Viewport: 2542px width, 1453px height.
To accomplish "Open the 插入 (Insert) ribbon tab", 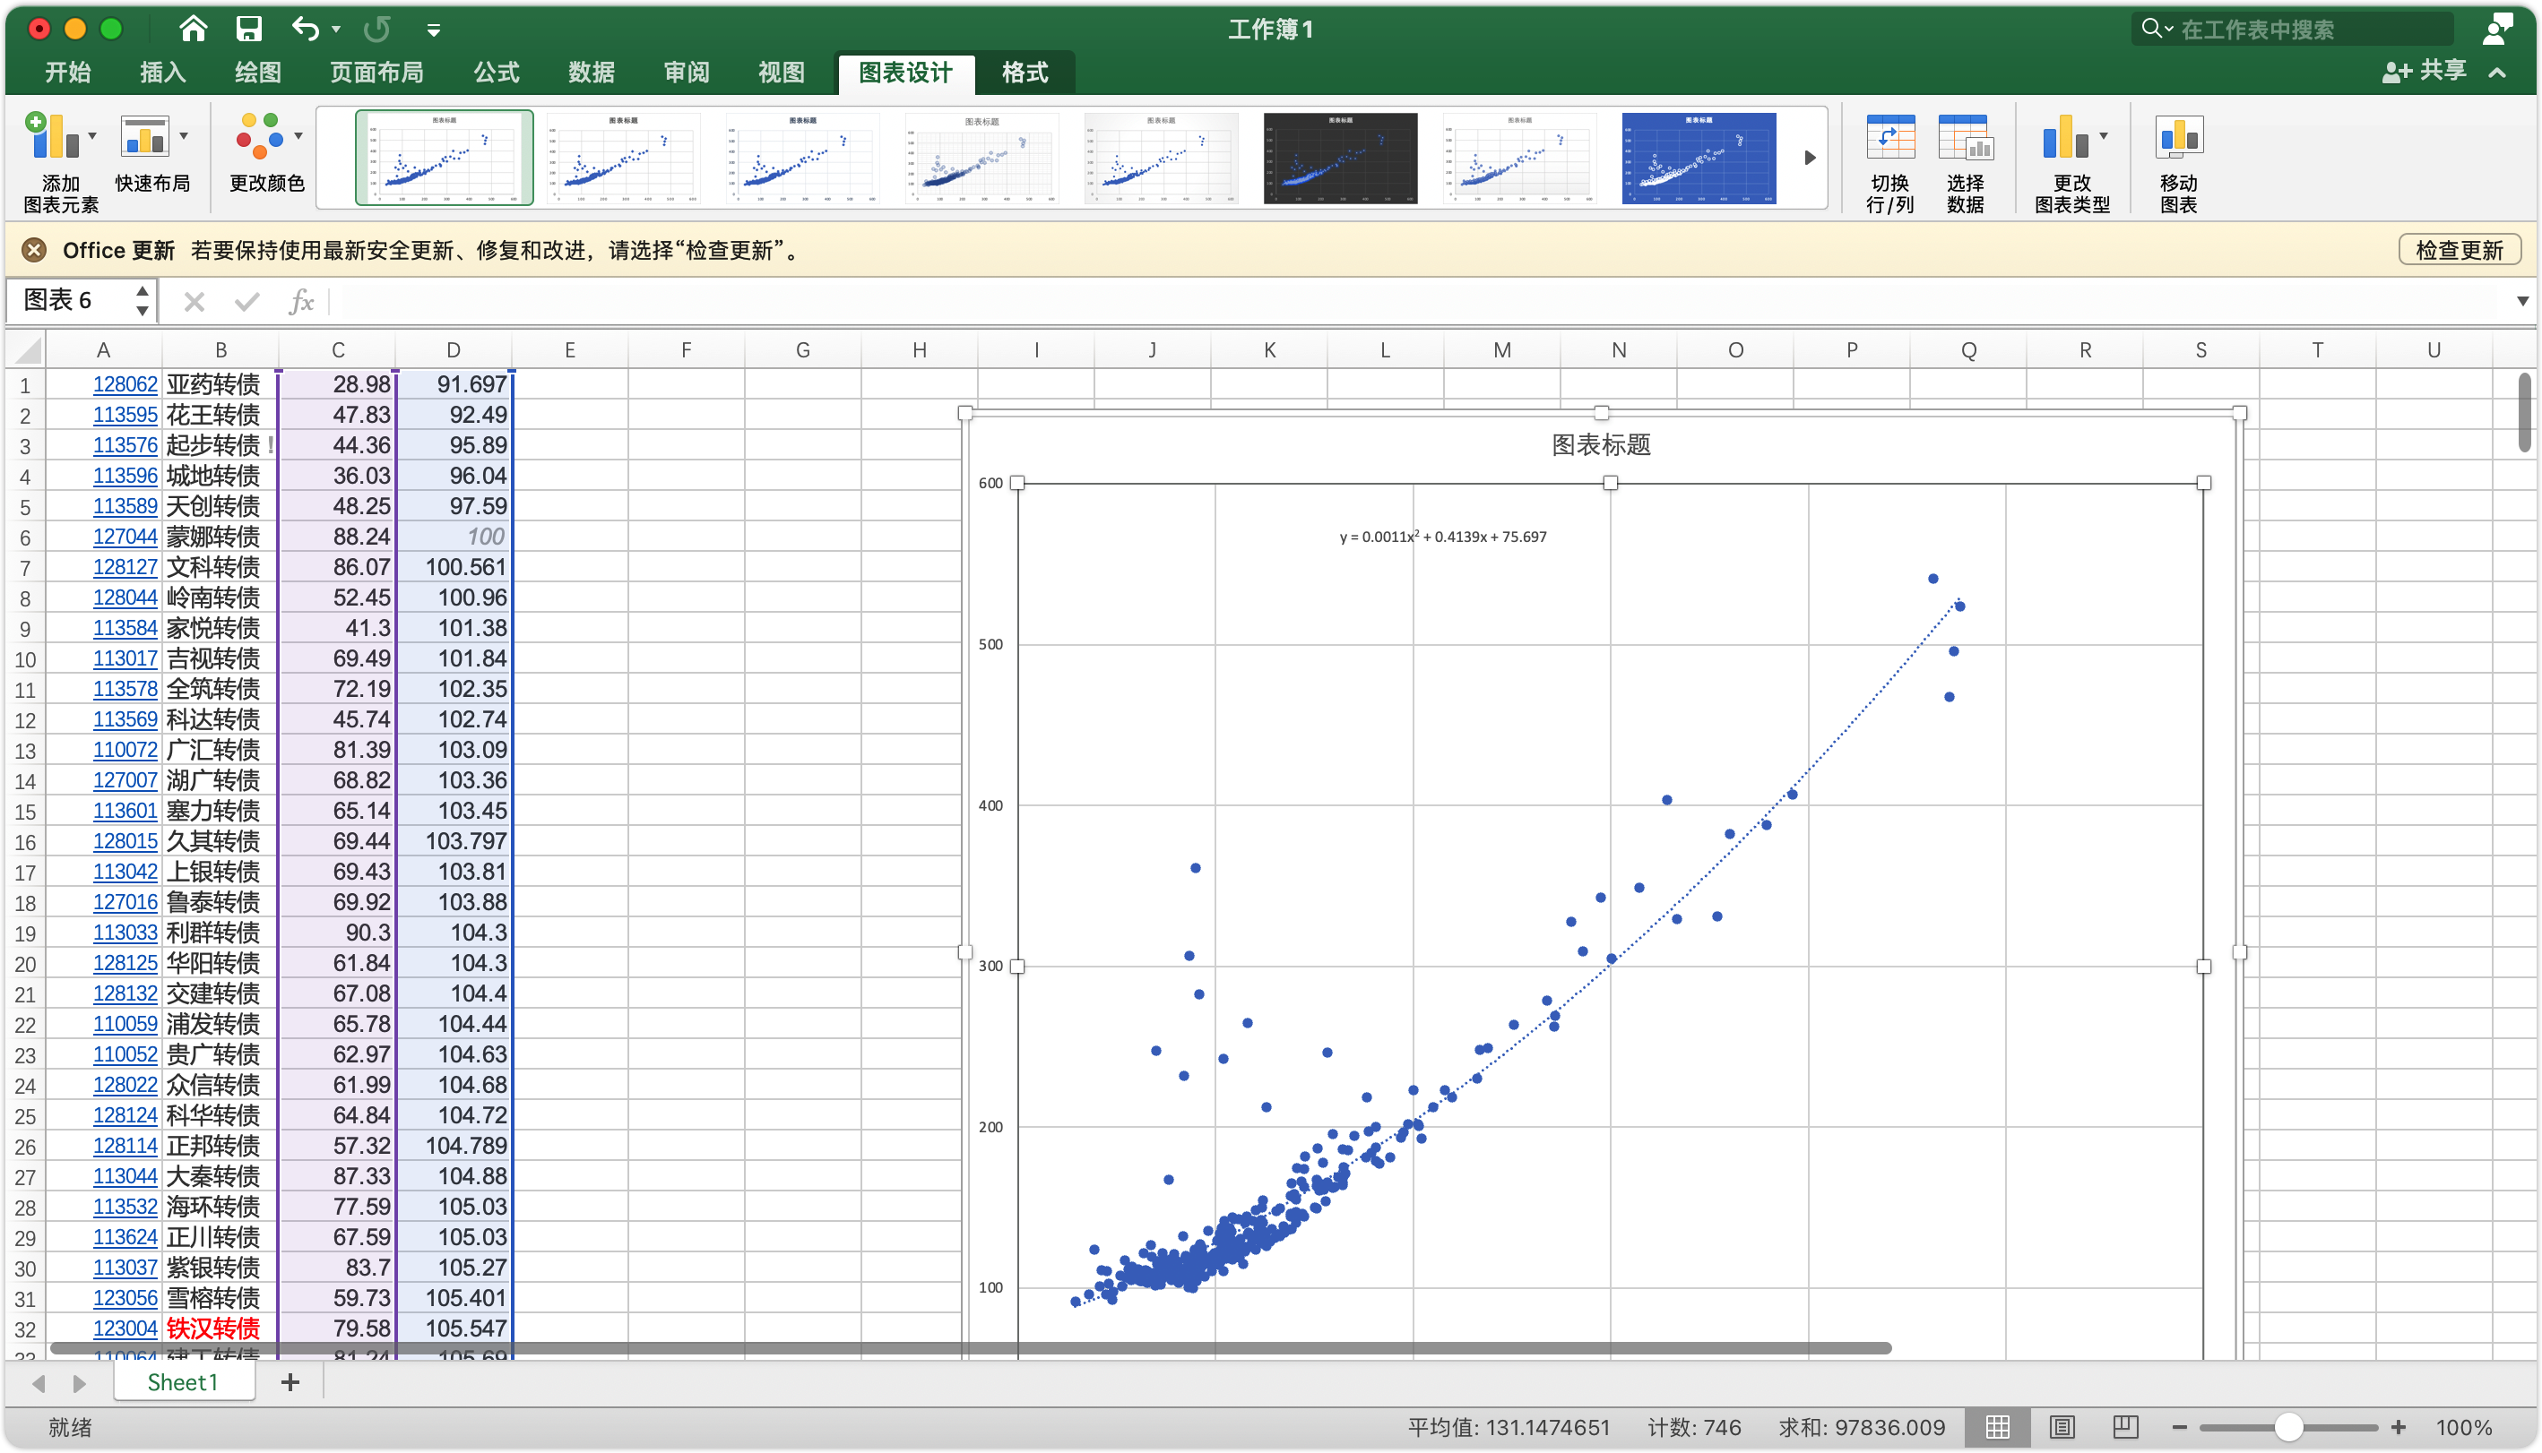I will point(163,72).
